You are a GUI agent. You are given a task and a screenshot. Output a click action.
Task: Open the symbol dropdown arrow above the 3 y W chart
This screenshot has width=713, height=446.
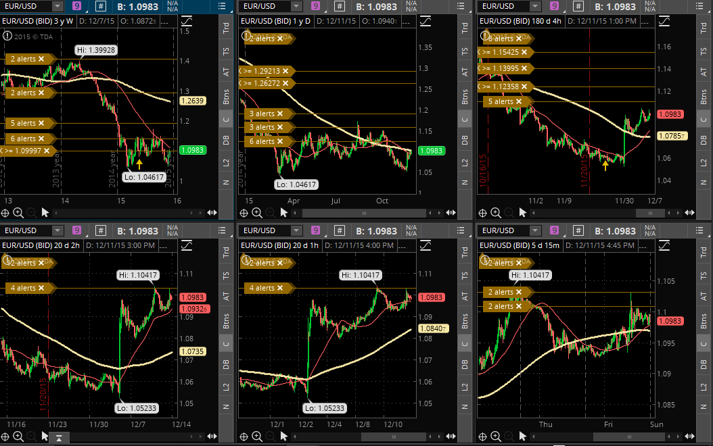(x=57, y=6)
